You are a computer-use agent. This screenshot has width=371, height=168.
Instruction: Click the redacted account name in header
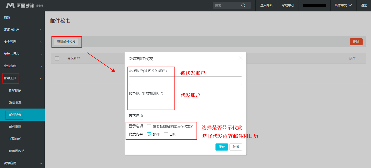click(x=315, y=5)
